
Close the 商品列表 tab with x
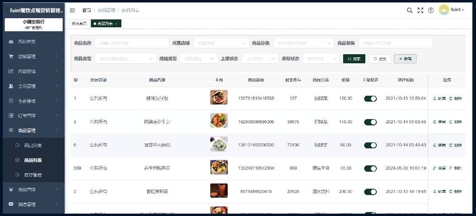click(x=116, y=24)
